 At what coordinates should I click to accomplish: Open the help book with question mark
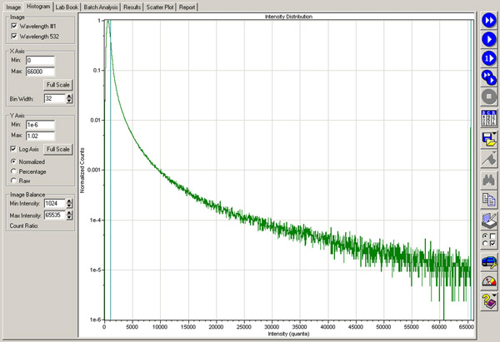point(487,301)
